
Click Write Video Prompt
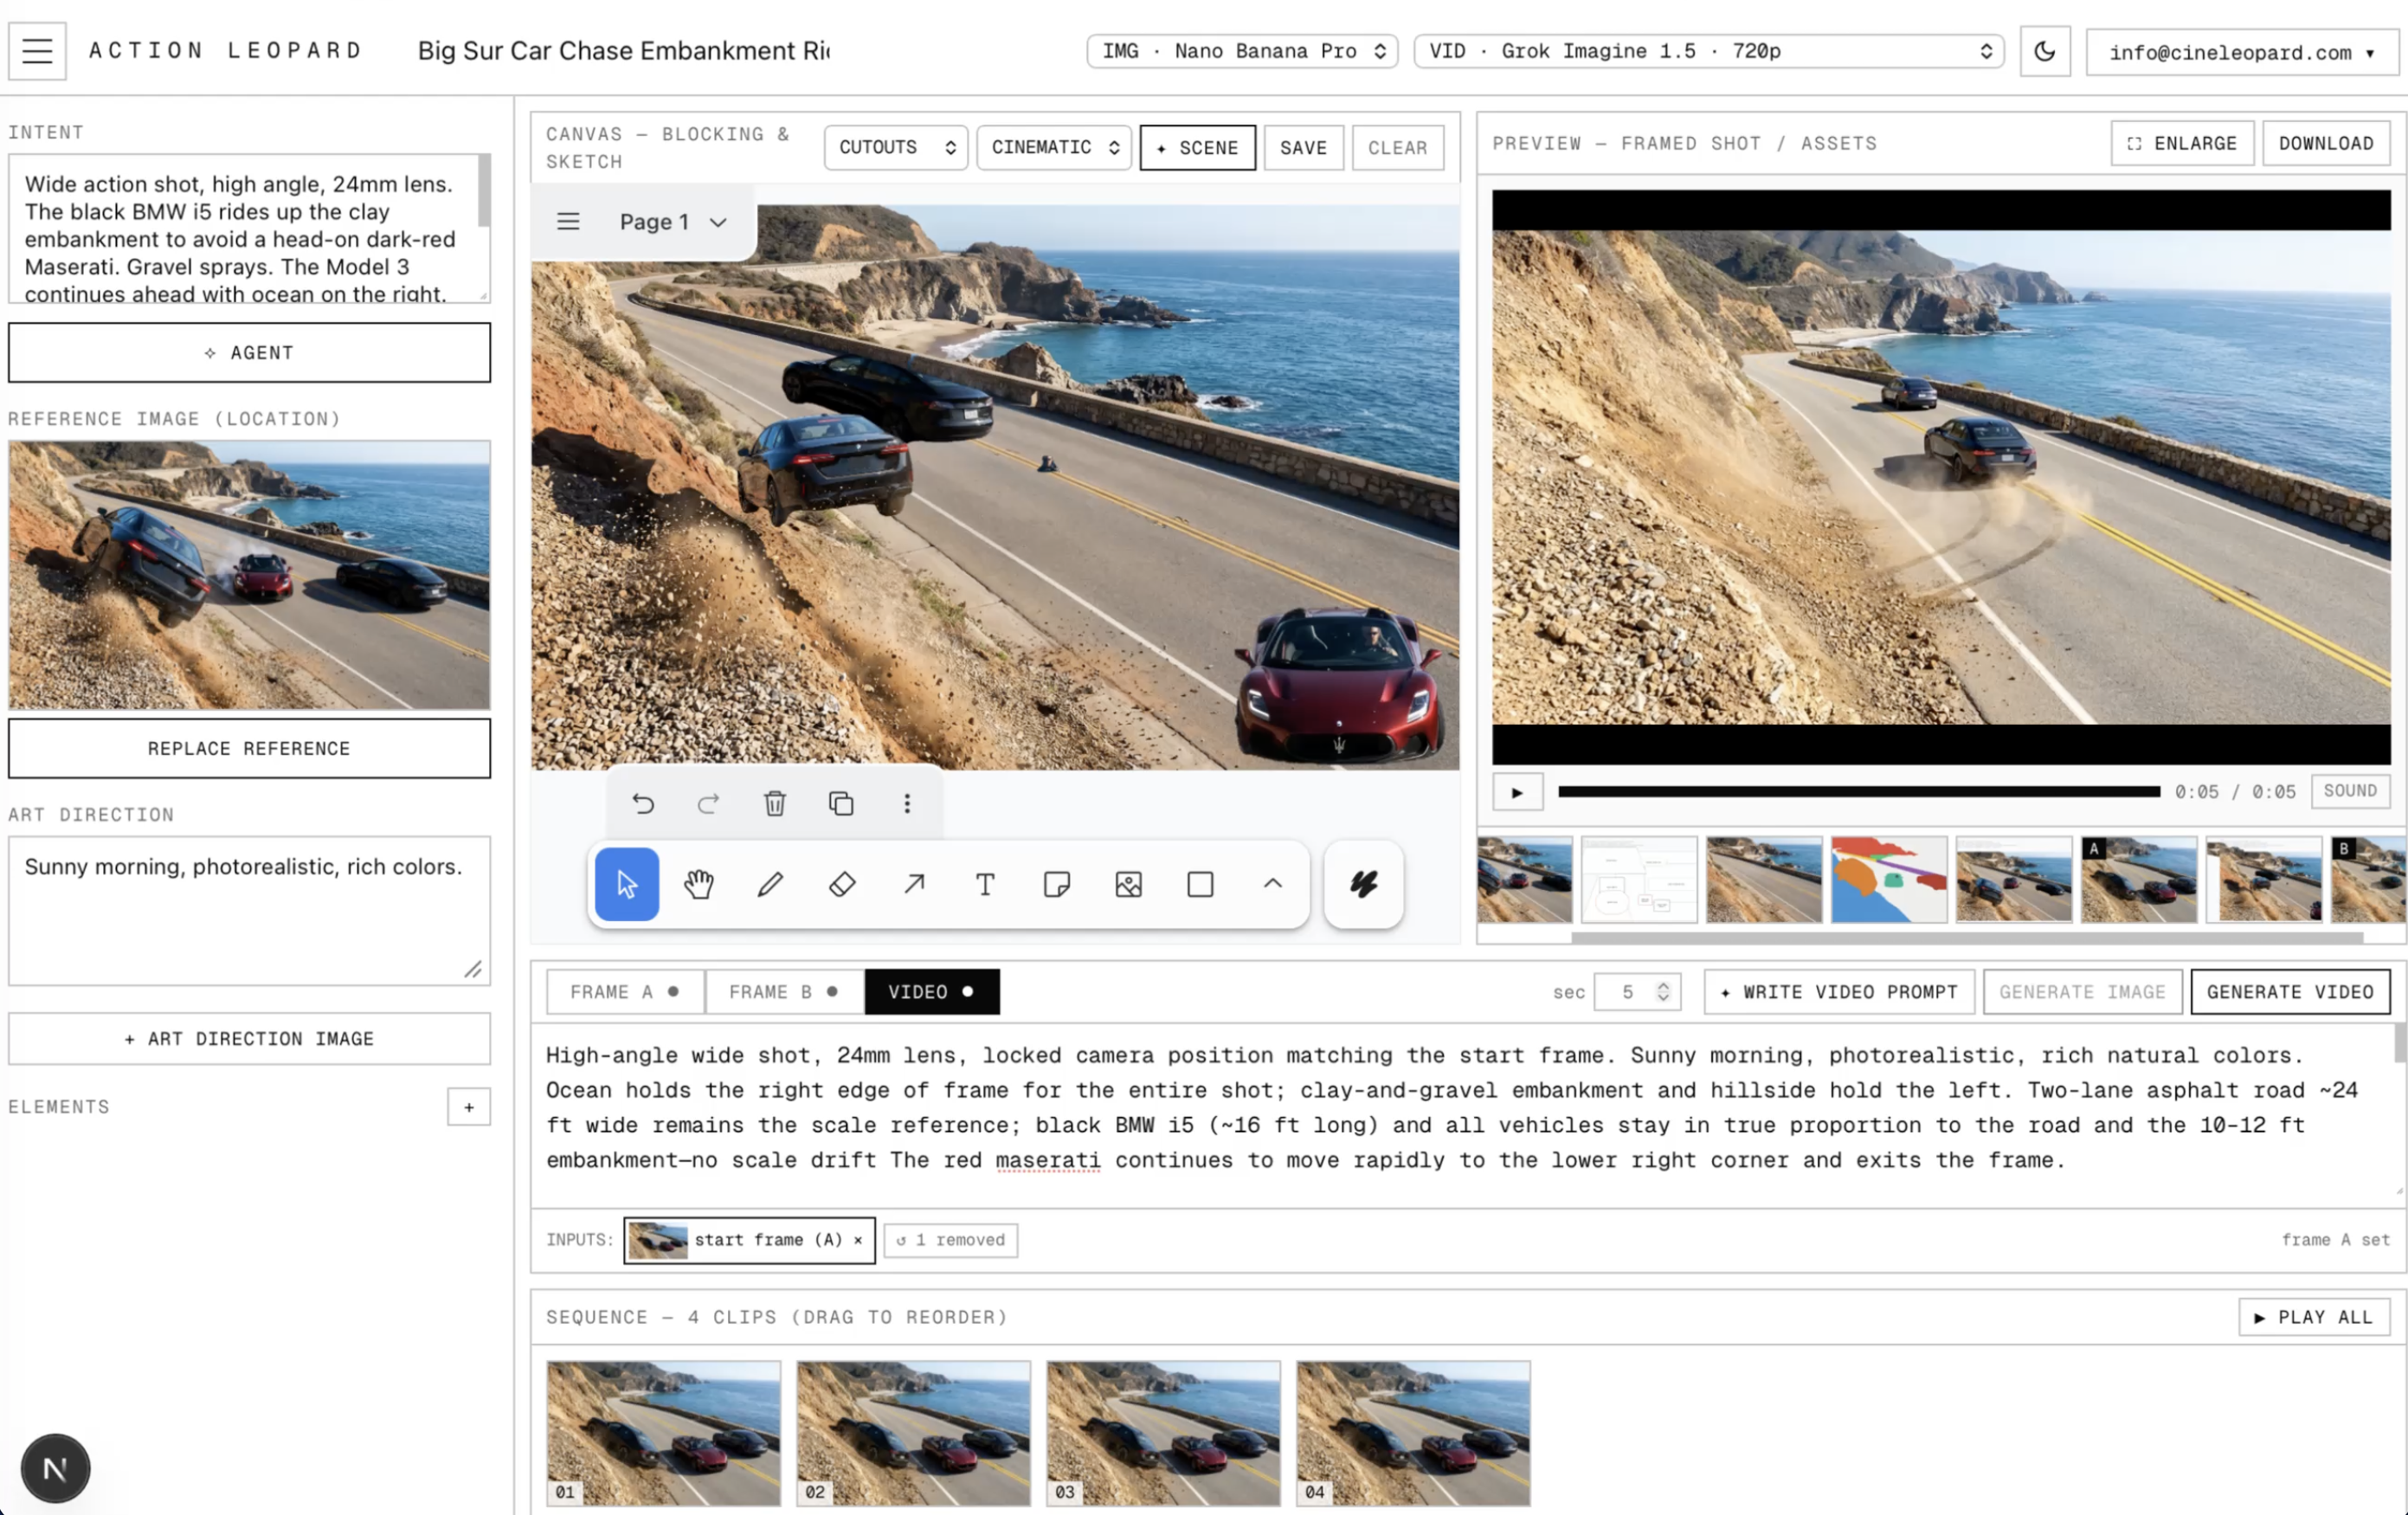point(1839,992)
